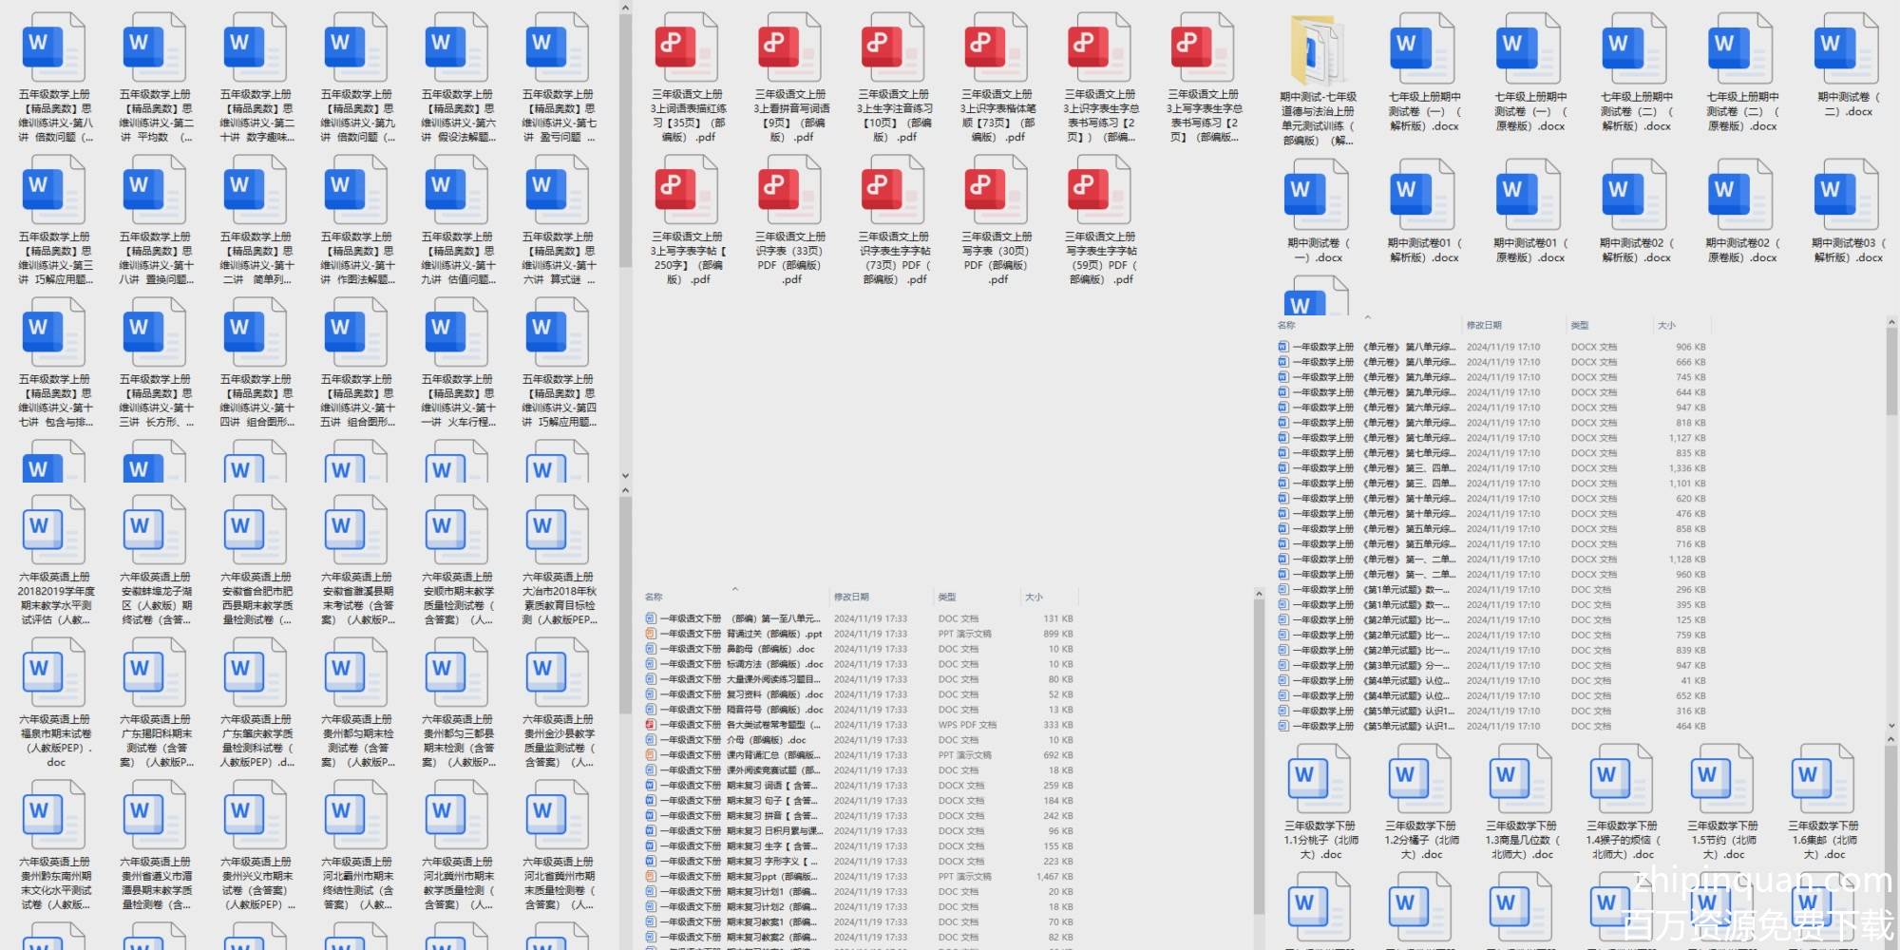Click scrollbar up arrow of 五年级数学 pane
The height and width of the screenshot is (950, 1900).
coord(625,9)
